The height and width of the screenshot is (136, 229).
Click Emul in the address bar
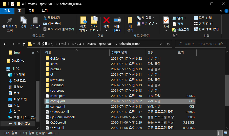(x=63, y=44)
